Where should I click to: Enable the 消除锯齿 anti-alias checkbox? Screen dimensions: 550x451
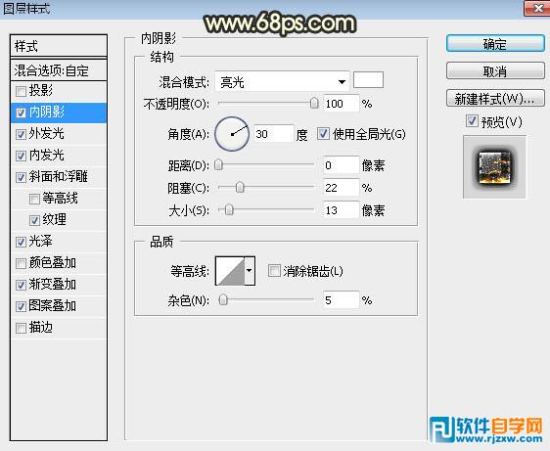coord(274,271)
